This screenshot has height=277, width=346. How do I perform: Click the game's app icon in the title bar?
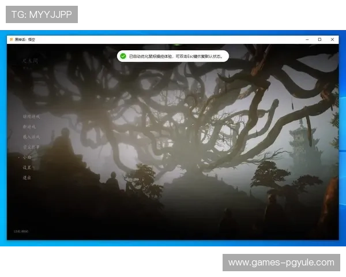click(x=11, y=39)
